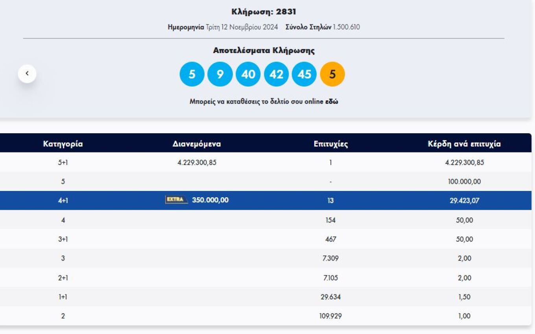Open the online submission link 'εδώ'

point(332,102)
